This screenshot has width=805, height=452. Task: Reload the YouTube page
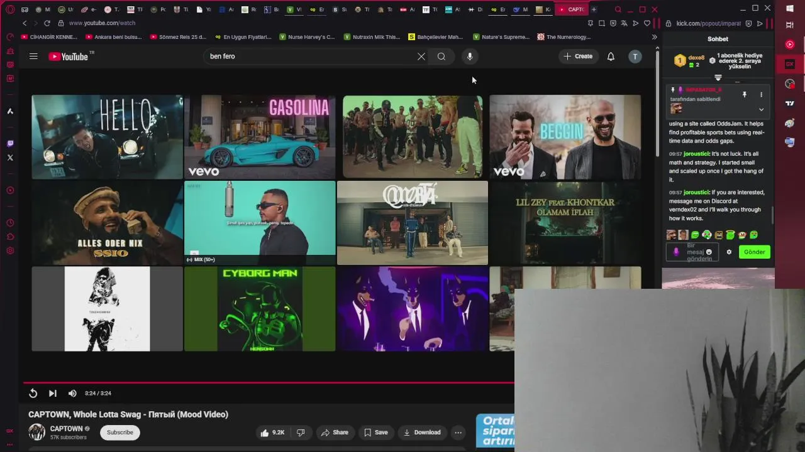(47, 23)
